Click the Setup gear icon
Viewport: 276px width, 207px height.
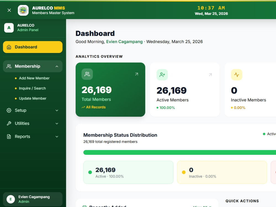[9, 110]
